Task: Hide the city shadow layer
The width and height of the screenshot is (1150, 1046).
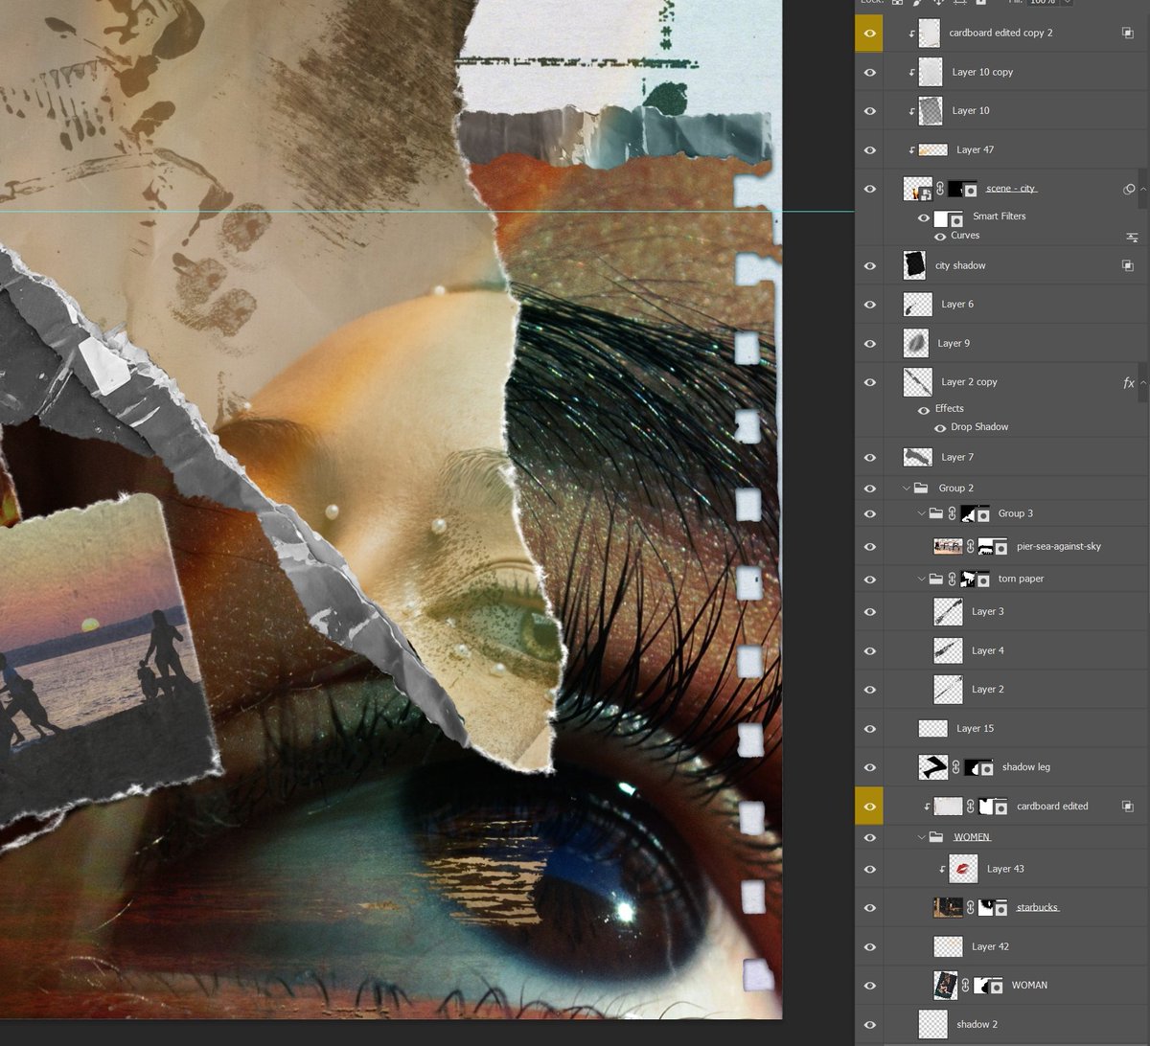Action: [870, 265]
